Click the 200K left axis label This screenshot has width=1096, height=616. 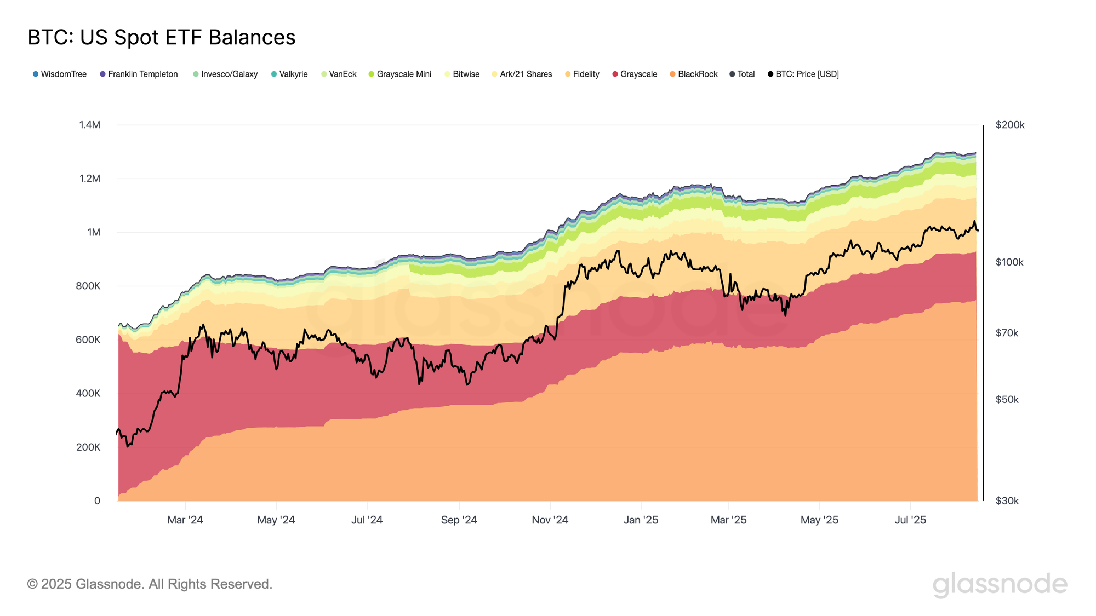(88, 447)
